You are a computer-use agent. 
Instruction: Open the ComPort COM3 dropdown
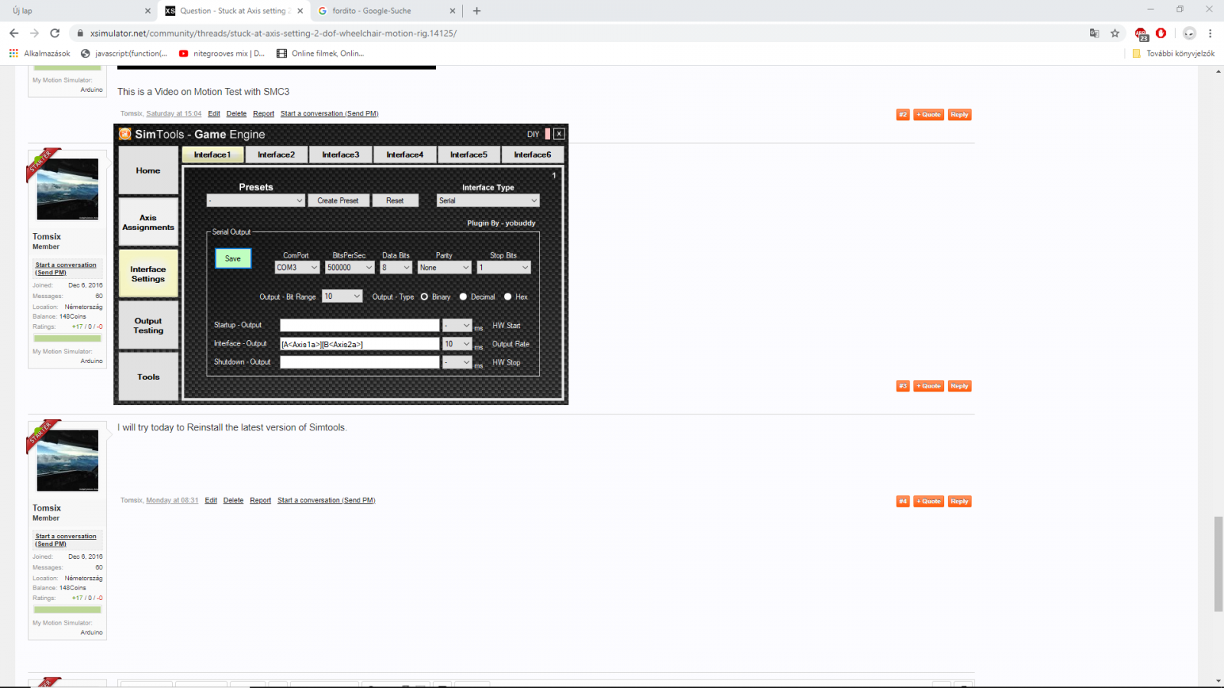(x=297, y=268)
